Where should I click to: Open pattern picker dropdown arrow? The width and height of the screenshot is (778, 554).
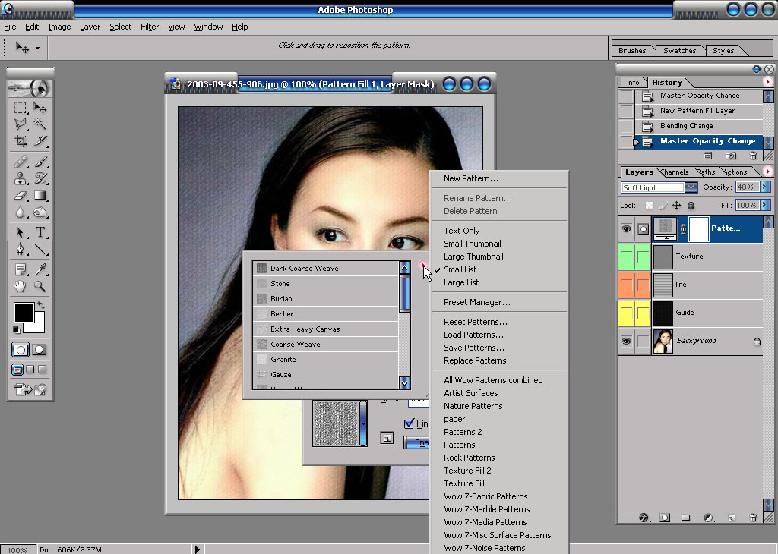click(363, 423)
